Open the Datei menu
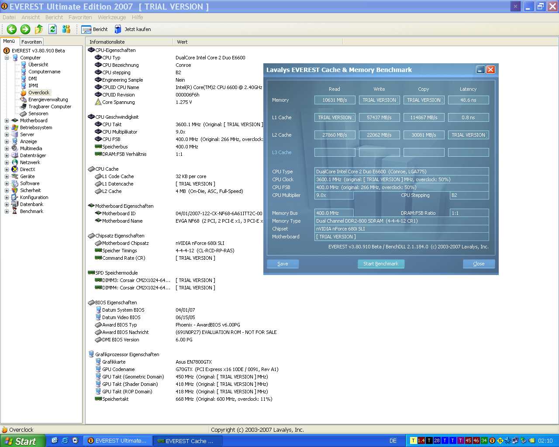 click(x=9, y=17)
